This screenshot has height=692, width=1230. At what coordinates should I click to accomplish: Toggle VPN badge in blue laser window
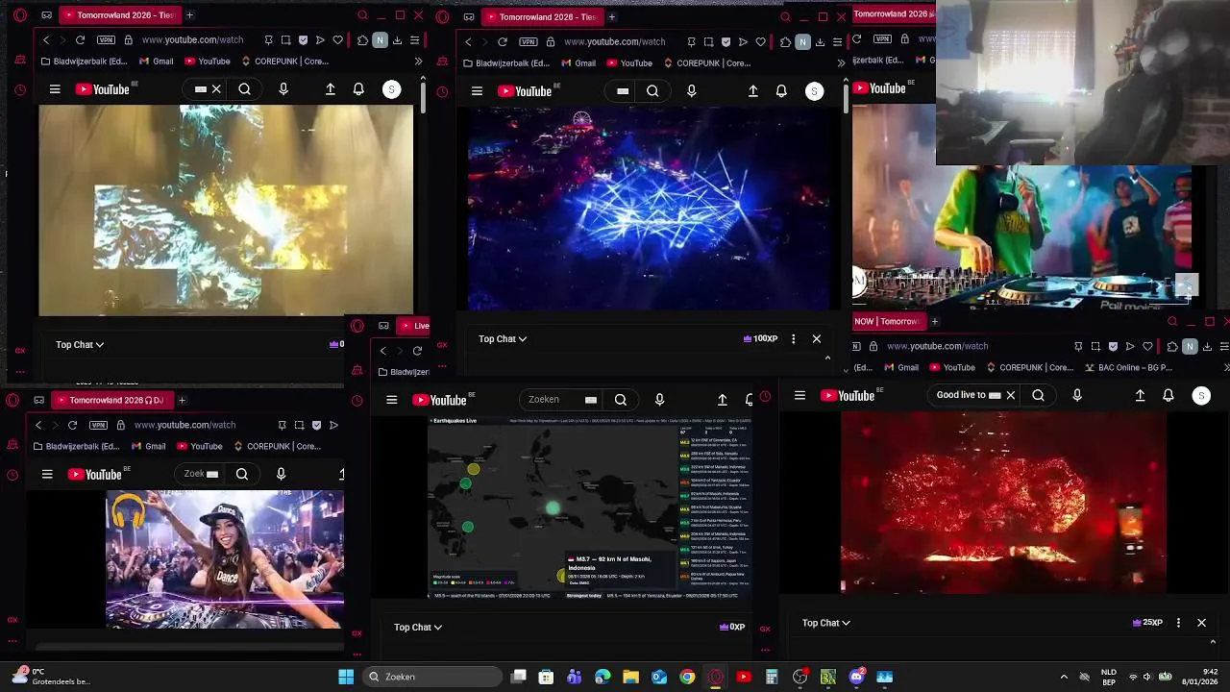[x=529, y=42]
